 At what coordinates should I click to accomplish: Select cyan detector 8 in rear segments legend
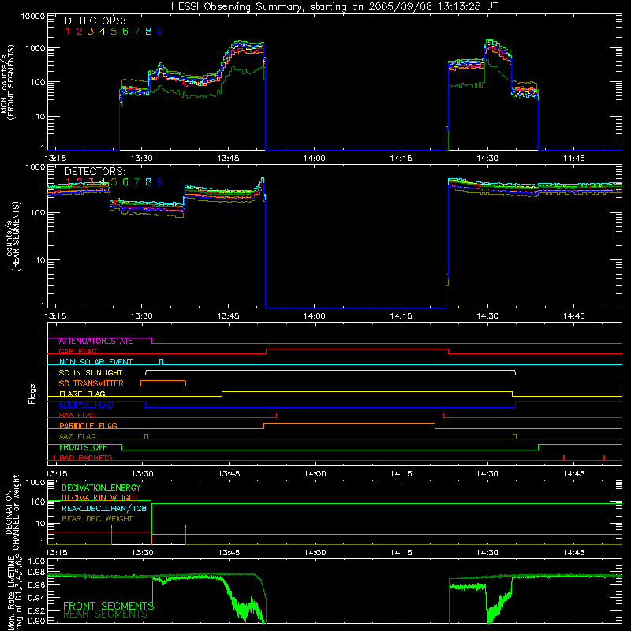[148, 182]
